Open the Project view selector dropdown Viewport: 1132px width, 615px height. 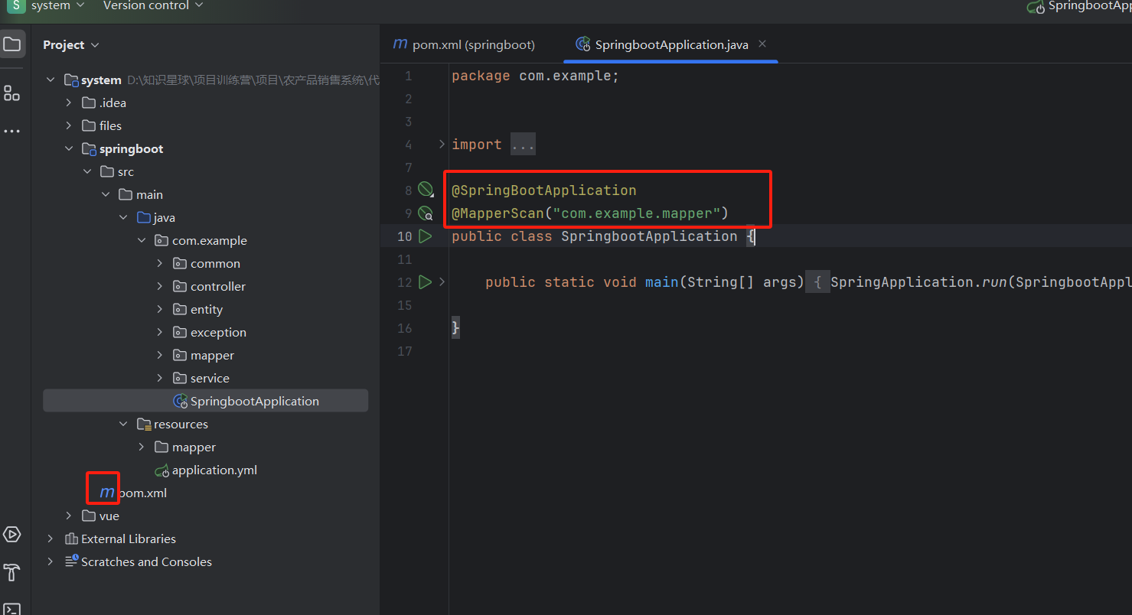71,44
